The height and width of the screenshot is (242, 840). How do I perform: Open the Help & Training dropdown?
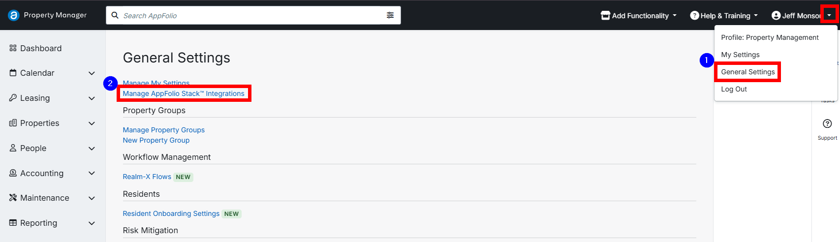point(723,16)
